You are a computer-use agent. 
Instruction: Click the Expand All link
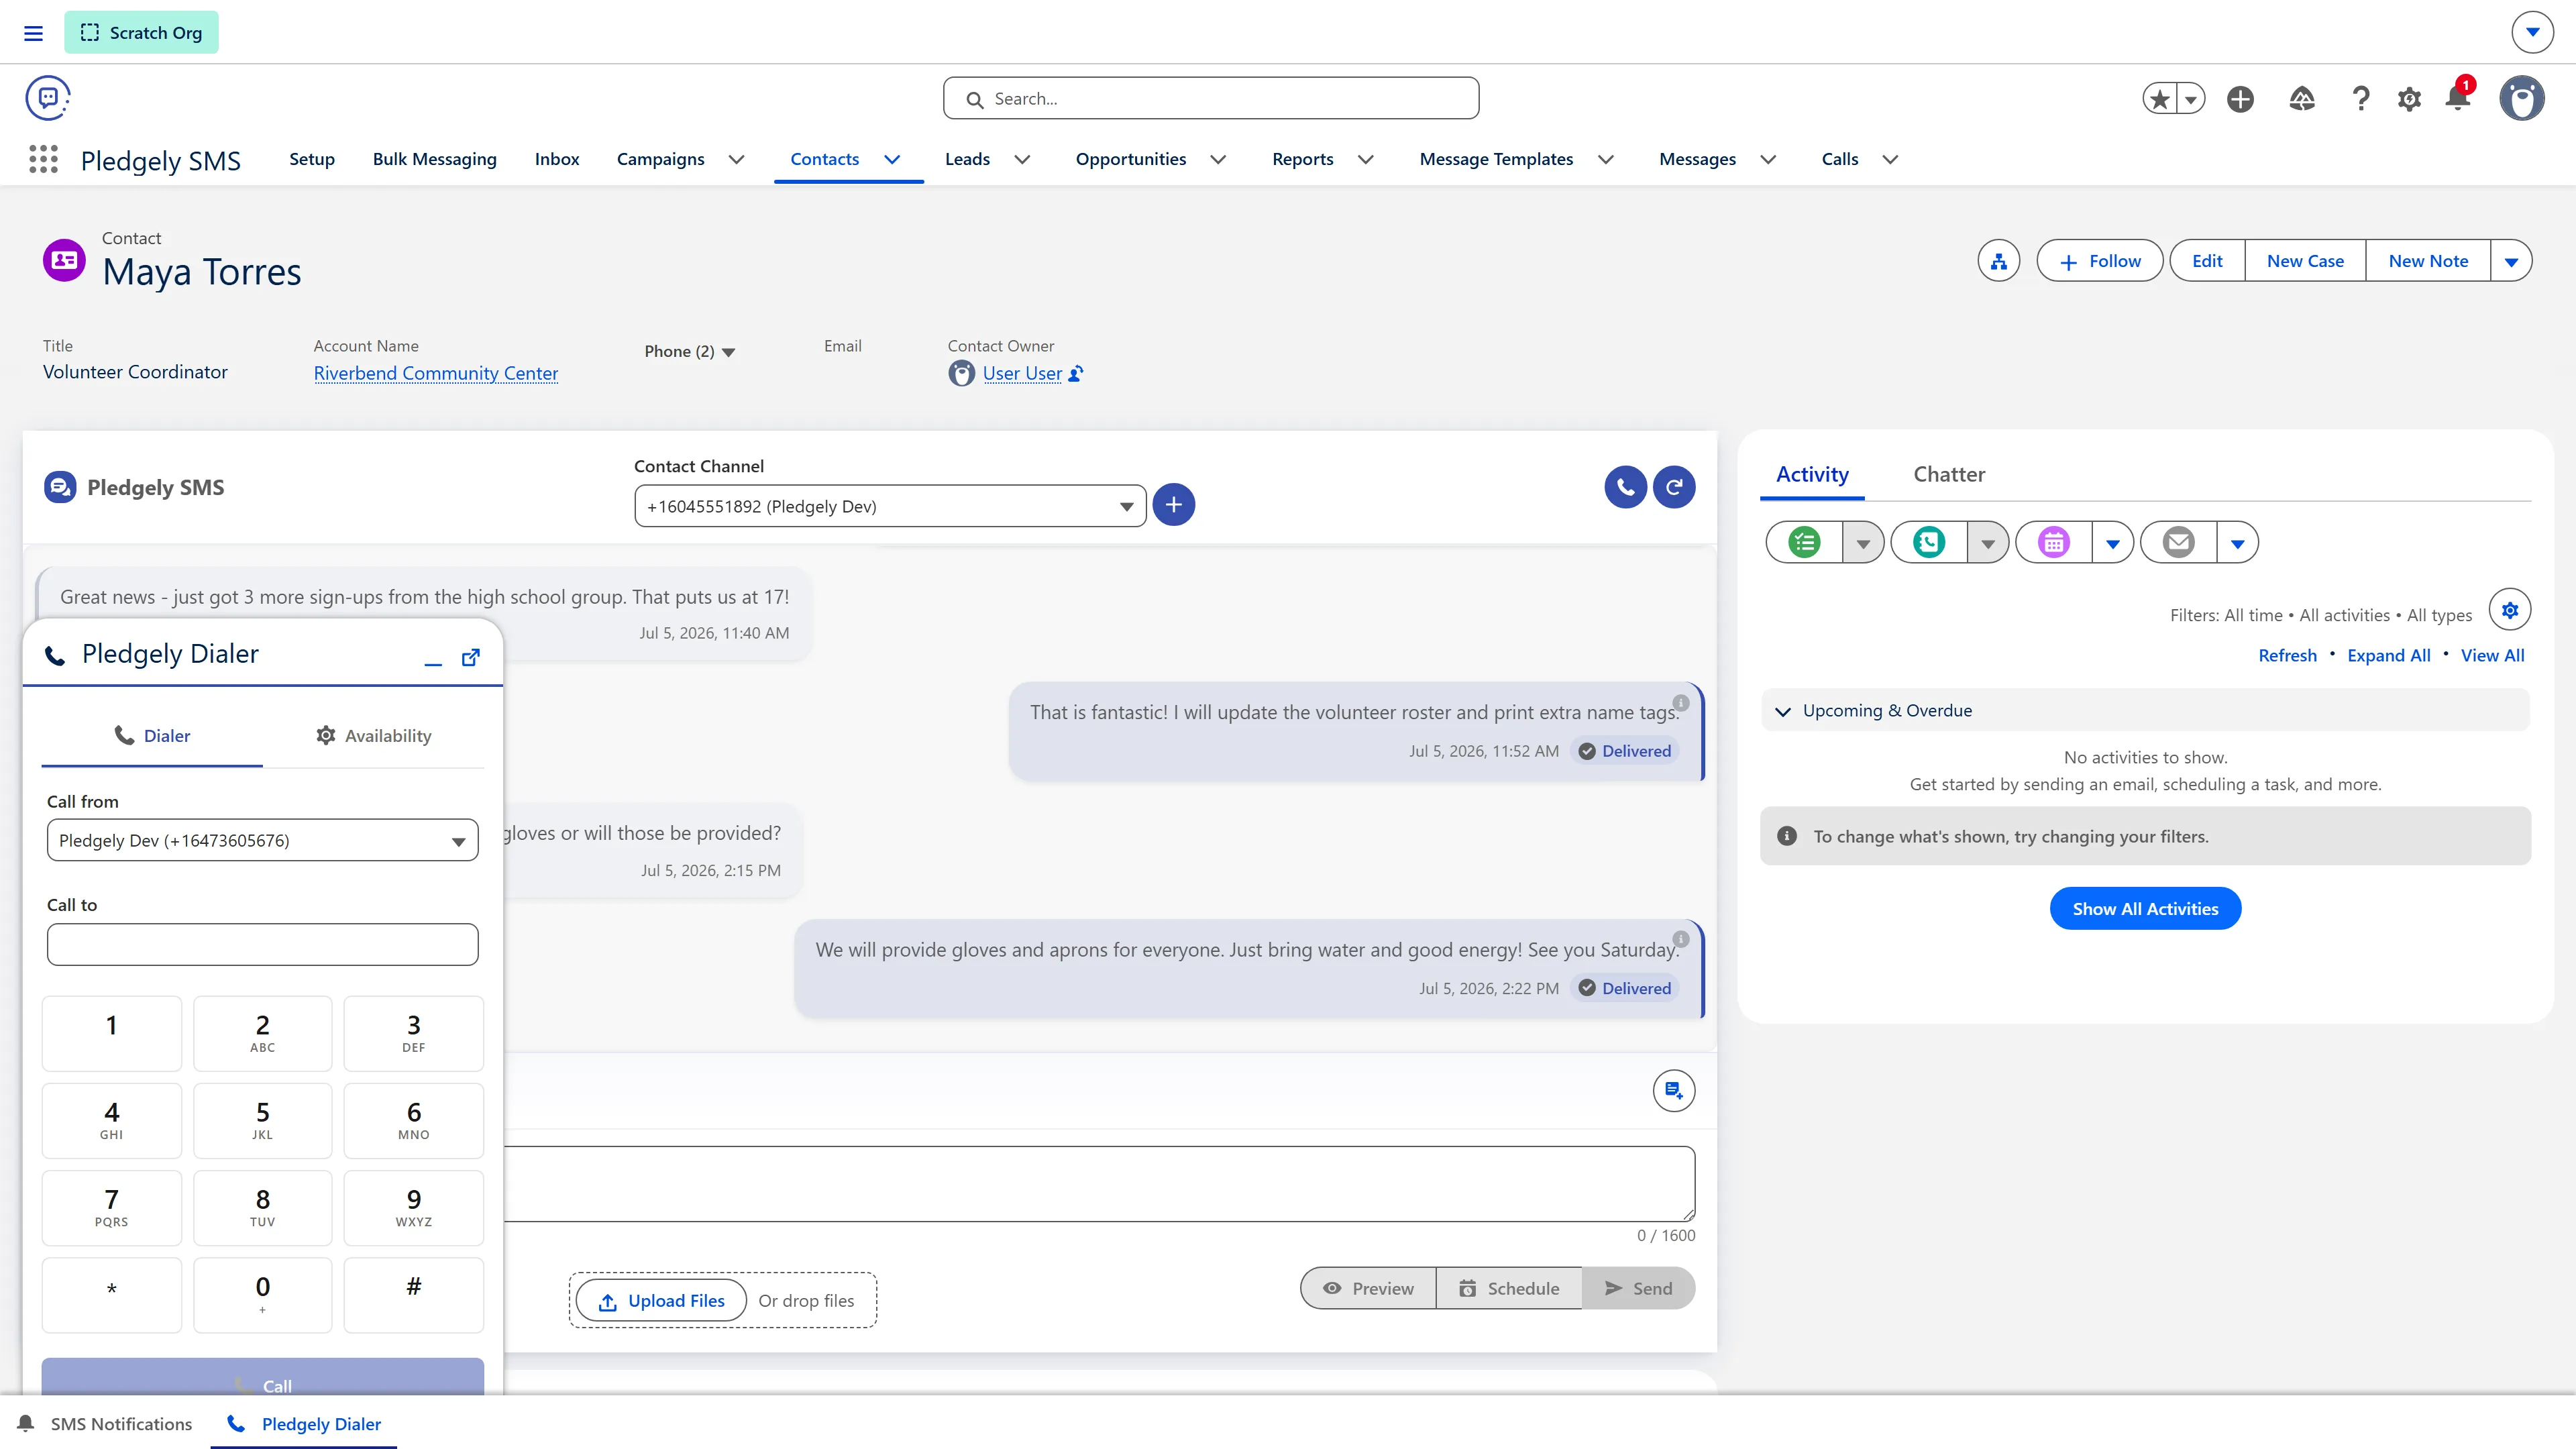click(x=2388, y=656)
